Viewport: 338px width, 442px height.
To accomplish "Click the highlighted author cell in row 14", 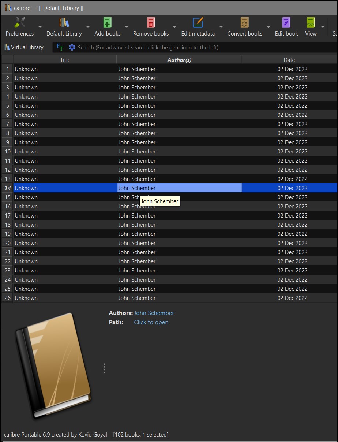I will (179, 188).
